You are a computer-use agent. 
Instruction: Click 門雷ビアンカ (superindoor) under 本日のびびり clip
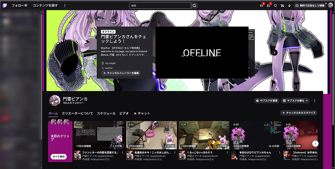[x=255, y=156]
